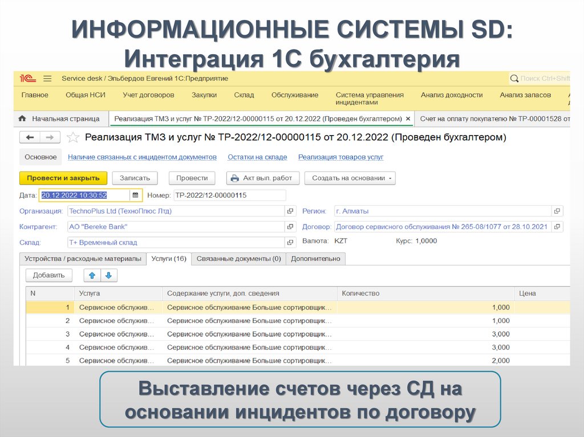Open the Обслуживание menu section
The height and width of the screenshot is (437, 584).
[295, 95]
